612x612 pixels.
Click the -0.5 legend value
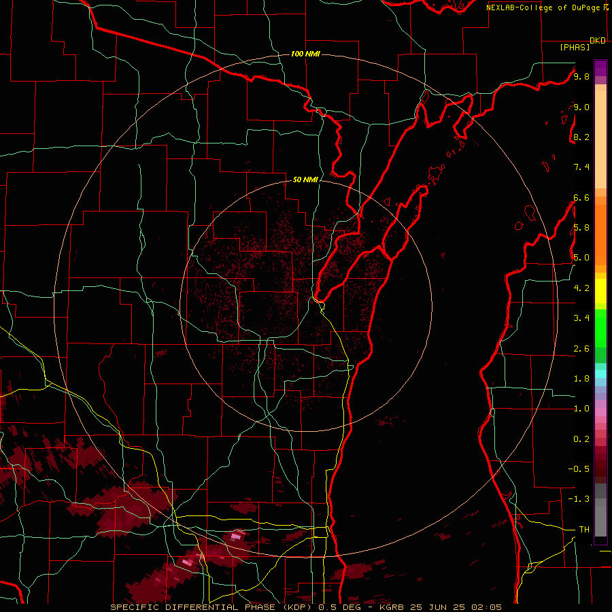[579, 469]
